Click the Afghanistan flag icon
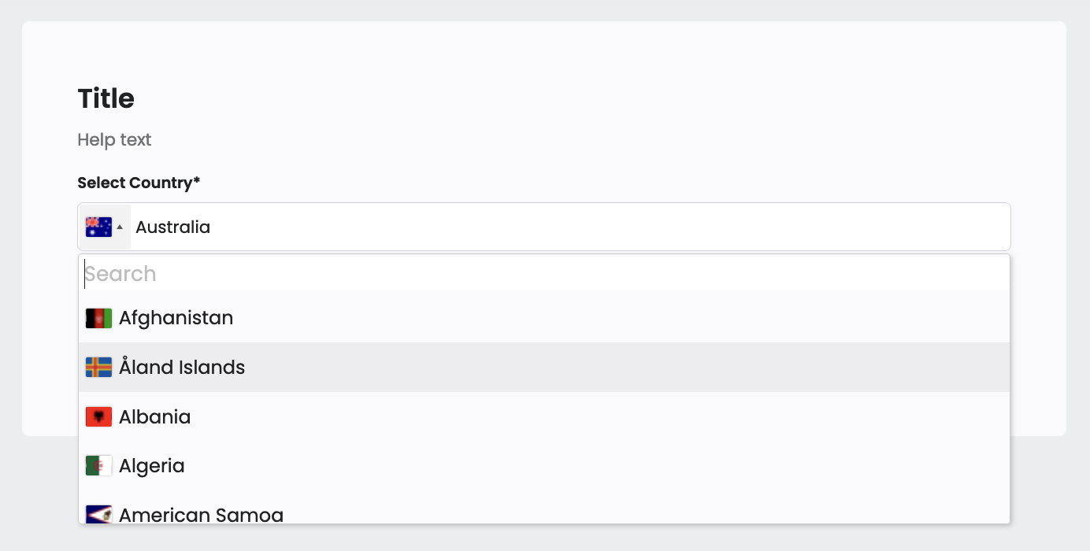This screenshot has height=551, width=1090. pyautogui.click(x=98, y=318)
